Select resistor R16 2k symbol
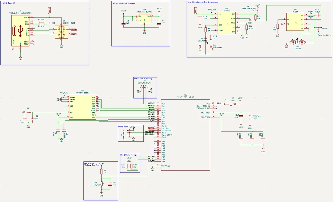Image resolution: width=333 pixels, height=202 pixels. pos(277,26)
